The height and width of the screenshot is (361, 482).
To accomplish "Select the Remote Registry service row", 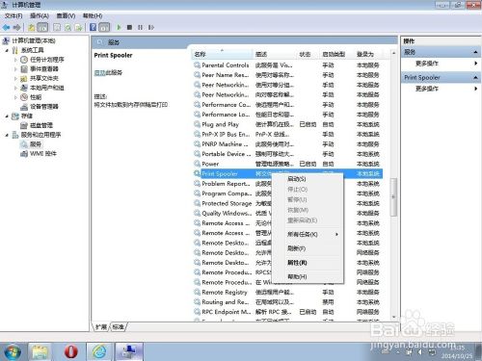I will coord(288,292).
